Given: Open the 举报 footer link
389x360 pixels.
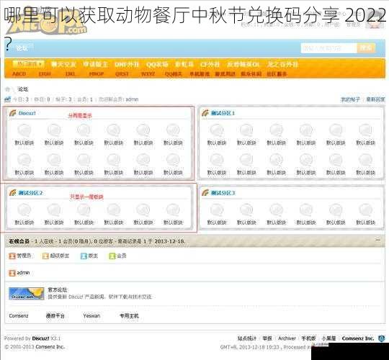Looking at the screenshot, I should click(267, 338).
